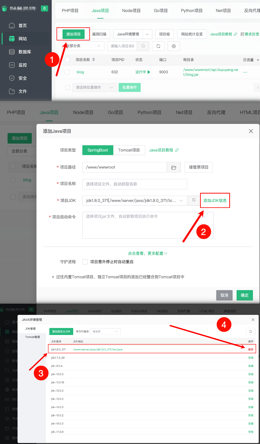Click the 添加JDK信息 link
Image resolution: width=260 pixels, height=444 pixels.
tap(215, 200)
